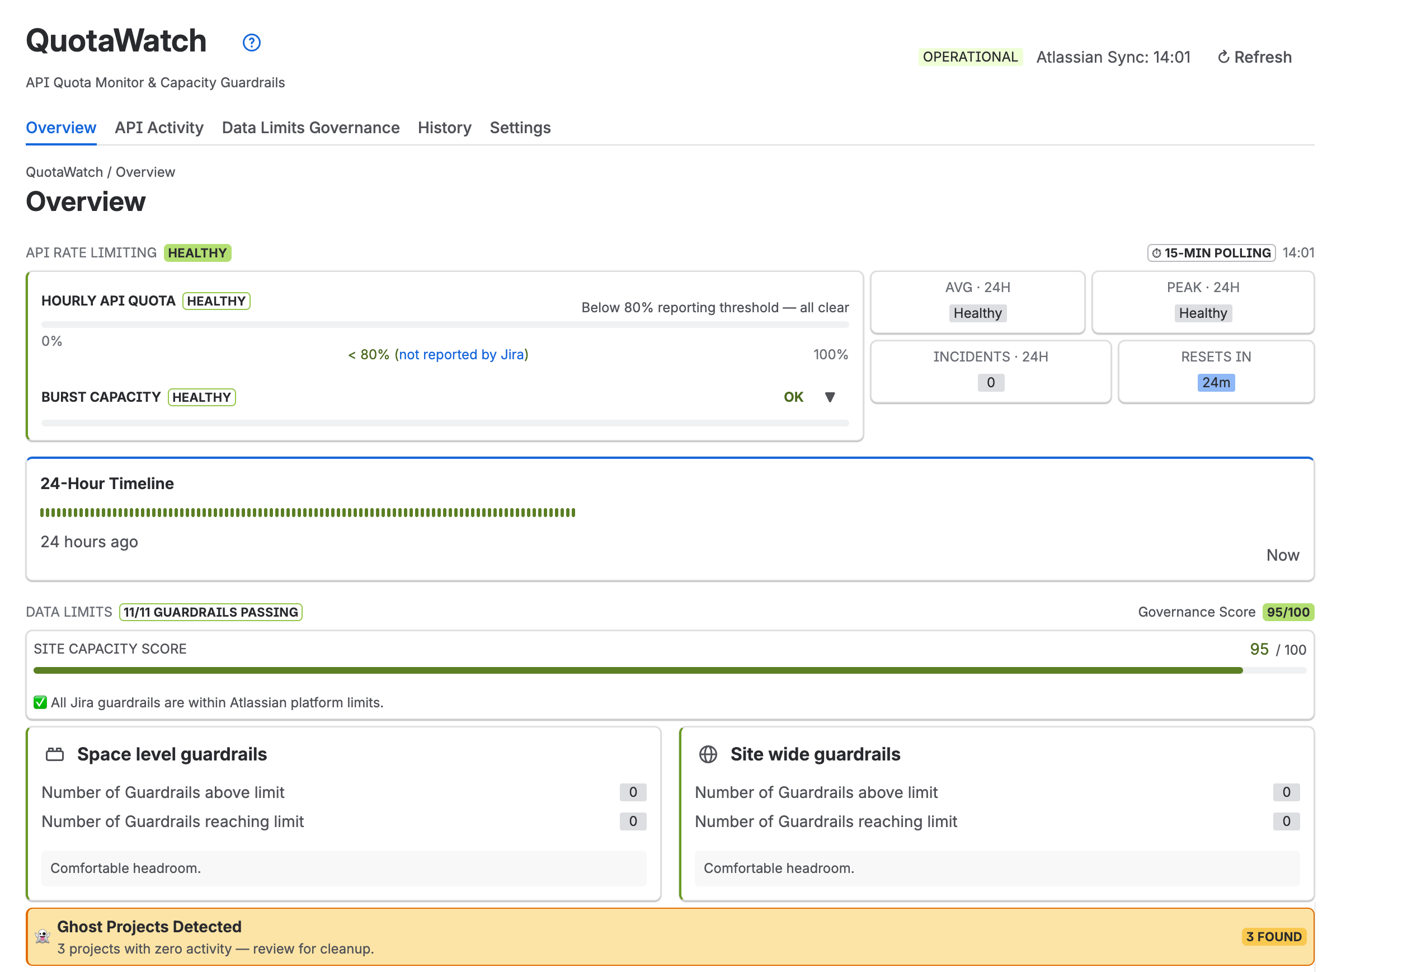Click the Governance Score 95/100 badge
The image size is (1412, 972).
pos(1288,612)
